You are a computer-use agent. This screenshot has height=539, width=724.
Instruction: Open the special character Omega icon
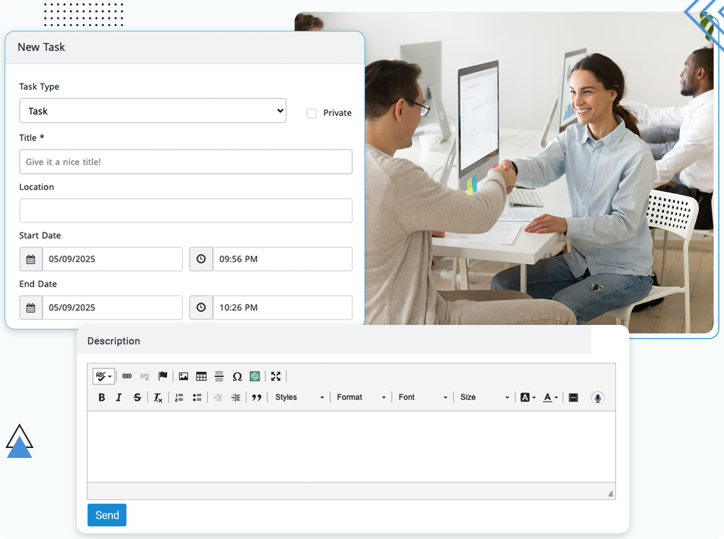pos(237,376)
